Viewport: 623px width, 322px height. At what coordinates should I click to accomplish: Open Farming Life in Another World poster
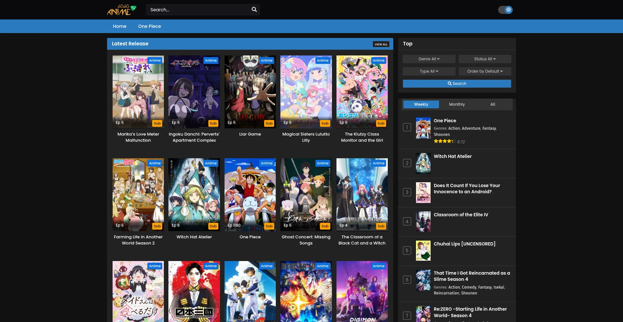pos(138,195)
